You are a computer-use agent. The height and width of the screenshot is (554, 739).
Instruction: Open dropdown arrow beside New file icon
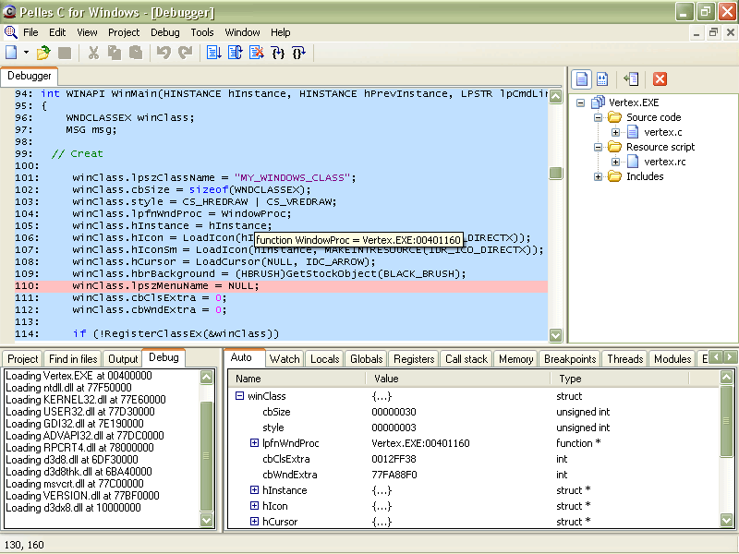point(26,54)
